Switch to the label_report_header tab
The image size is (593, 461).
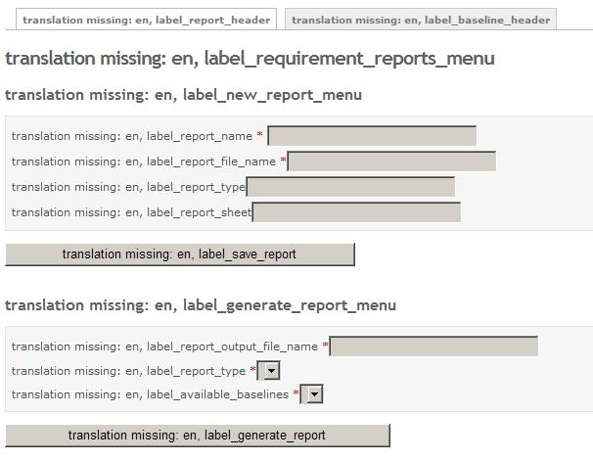click(x=147, y=20)
